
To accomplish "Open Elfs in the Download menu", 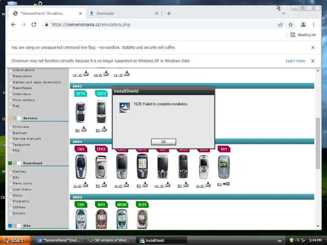I will (16, 177).
